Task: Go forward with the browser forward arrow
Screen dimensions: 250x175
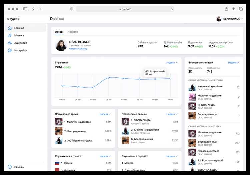Action: 40,9
